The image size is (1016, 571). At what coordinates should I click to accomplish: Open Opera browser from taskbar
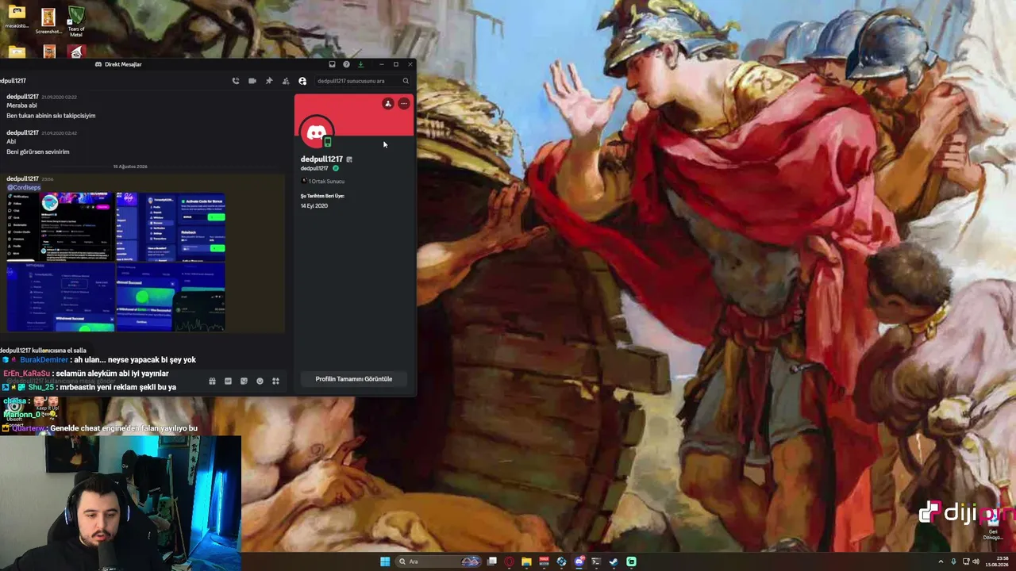coord(509,561)
